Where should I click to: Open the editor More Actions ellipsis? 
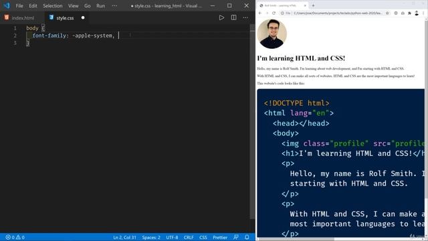click(245, 18)
